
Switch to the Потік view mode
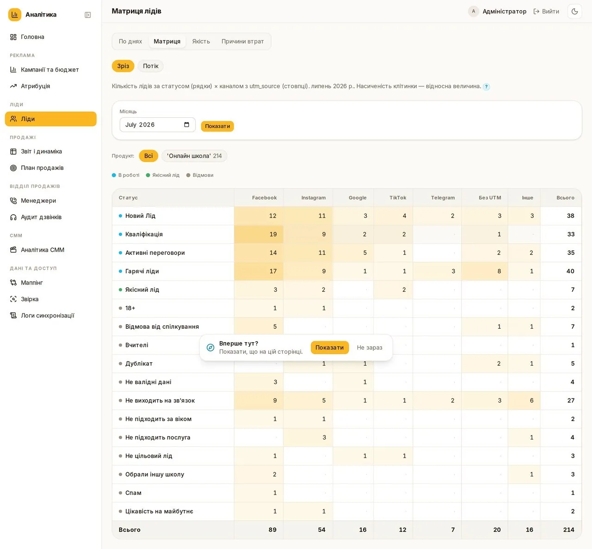[151, 66]
